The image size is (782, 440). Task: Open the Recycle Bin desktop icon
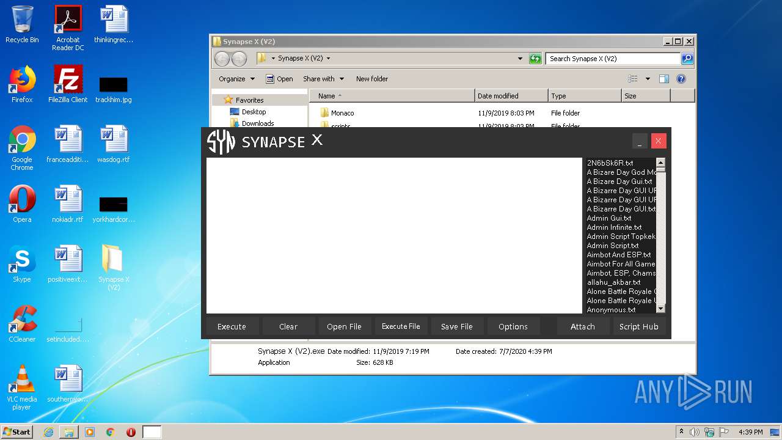coord(22,24)
